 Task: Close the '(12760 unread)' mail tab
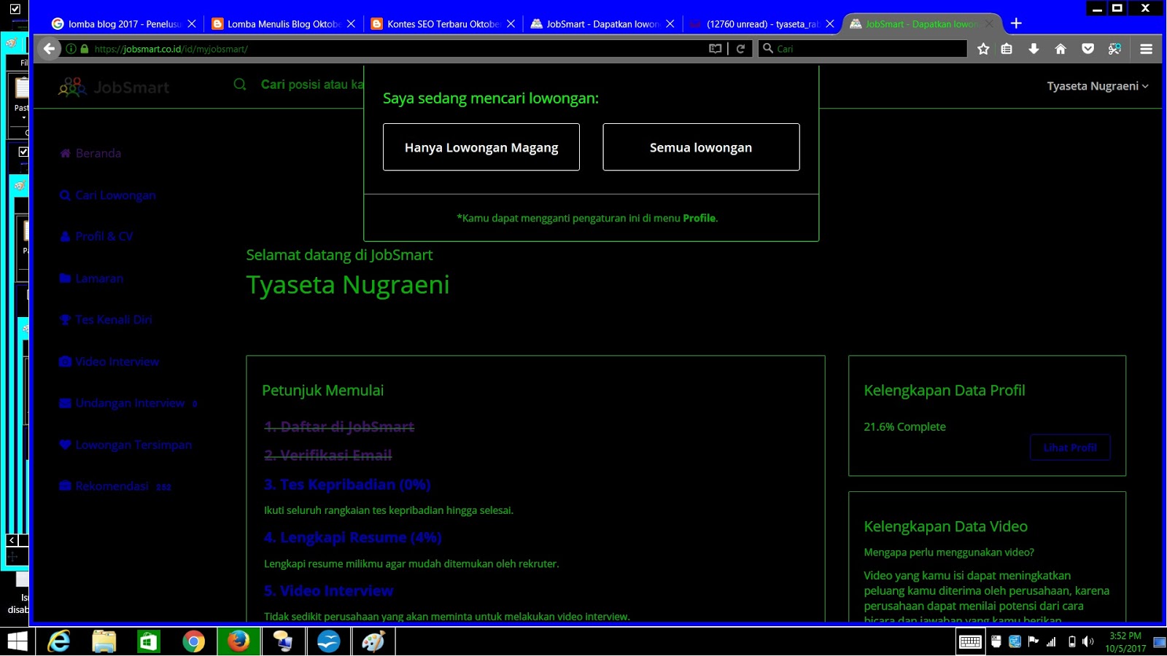830,24
